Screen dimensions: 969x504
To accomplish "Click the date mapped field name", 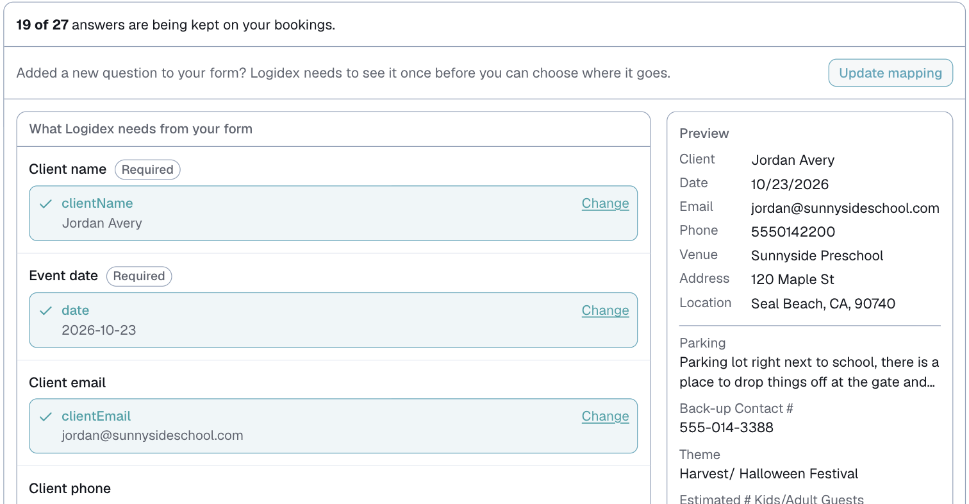I will click(x=75, y=310).
